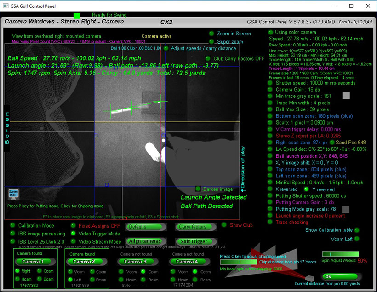Viewport: 377px width, 292px height.
Task: Toggle Show Calibration table
Action: point(357,230)
